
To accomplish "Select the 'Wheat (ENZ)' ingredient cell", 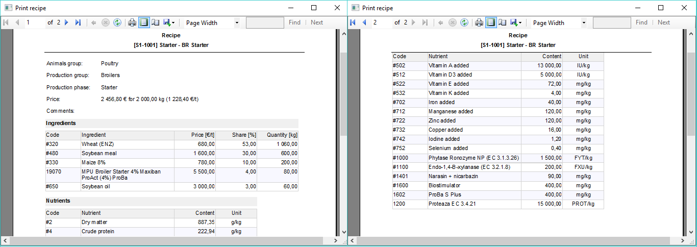I will (x=128, y=144).
